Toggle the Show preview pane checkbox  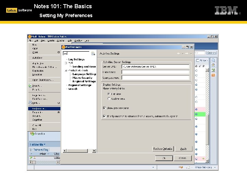click(x=104, y=108)
